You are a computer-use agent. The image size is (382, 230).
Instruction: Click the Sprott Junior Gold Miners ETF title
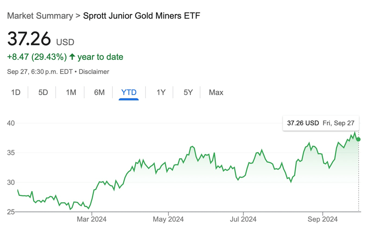coord(142,16)
